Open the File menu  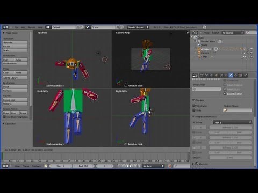pyautogui.click(x=16, y=27)
